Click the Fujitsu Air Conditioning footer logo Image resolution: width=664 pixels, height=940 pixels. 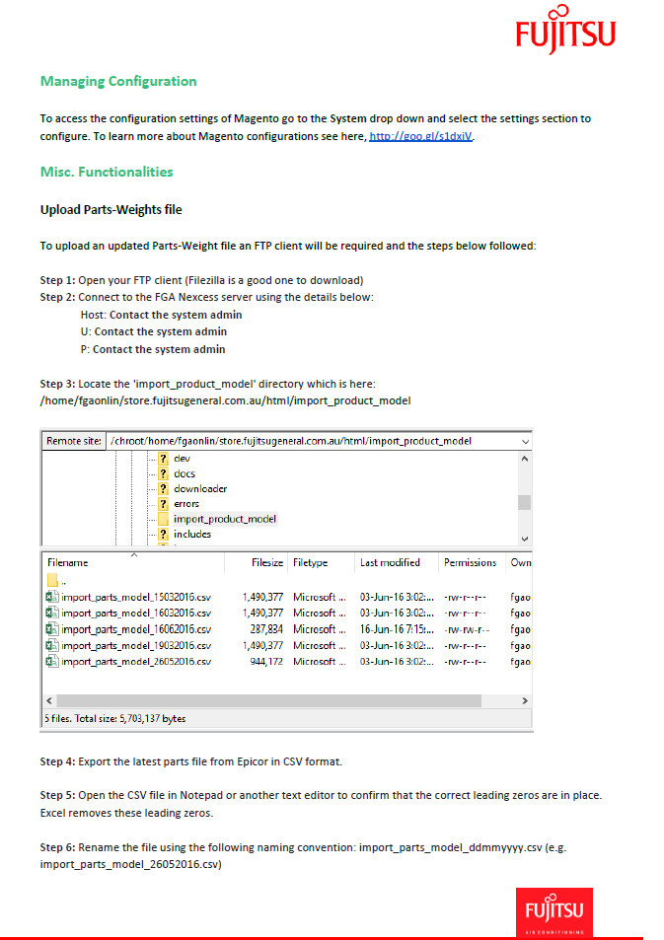[x=554, y=911]
